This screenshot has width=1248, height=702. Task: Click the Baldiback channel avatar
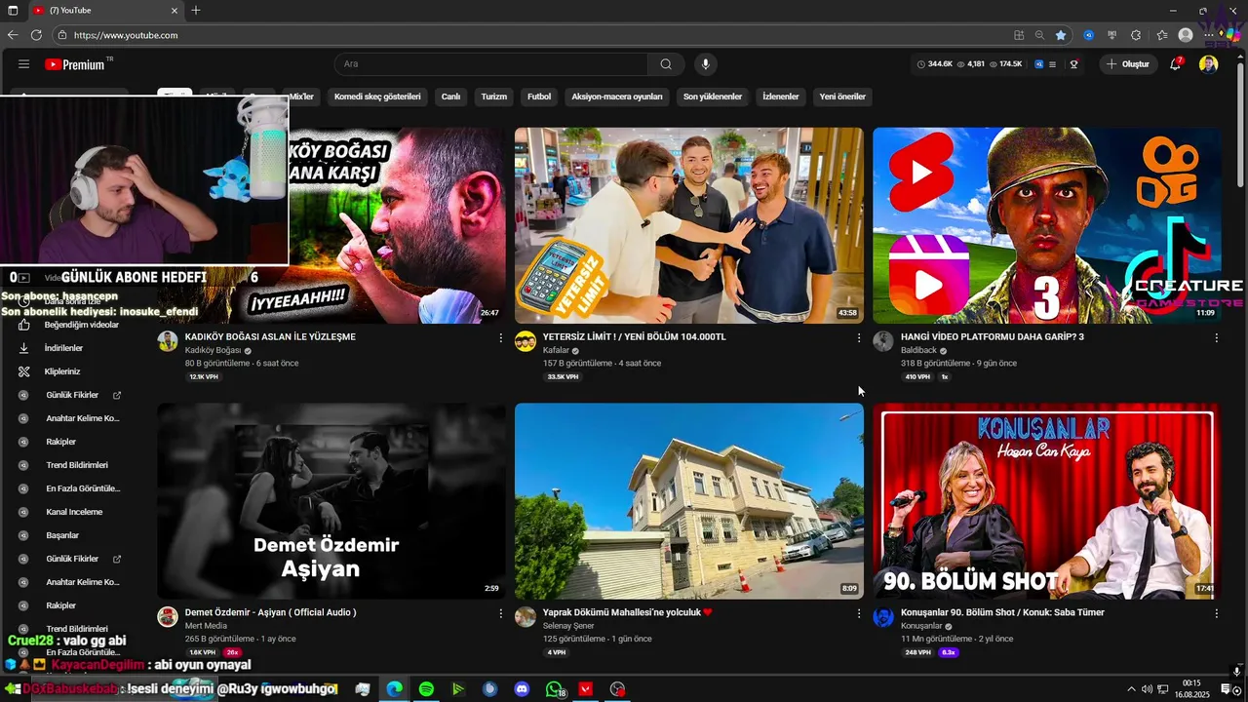[x=883, y=341]
